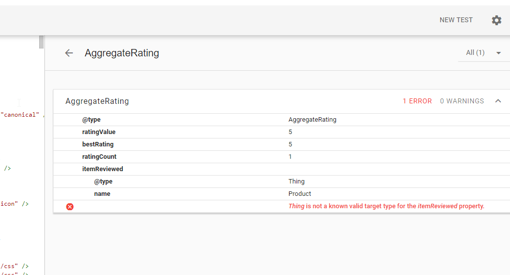Click the Thing error message text
This screenshot has height=275, width=510.
pyautogui.click(x=386, y=206)
